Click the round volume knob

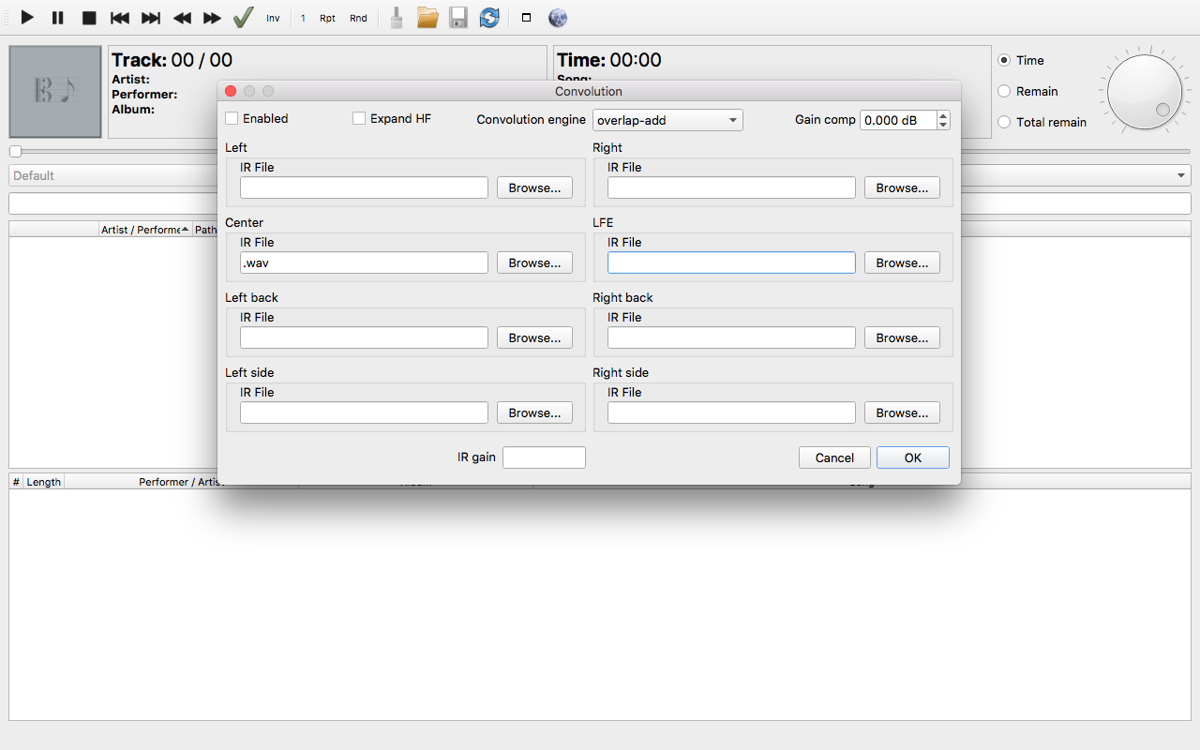click(x=1145, y=92)
